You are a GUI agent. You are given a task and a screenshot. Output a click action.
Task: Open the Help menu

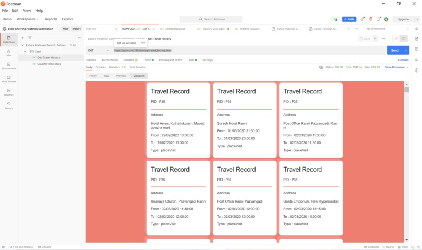pos(39,11)
